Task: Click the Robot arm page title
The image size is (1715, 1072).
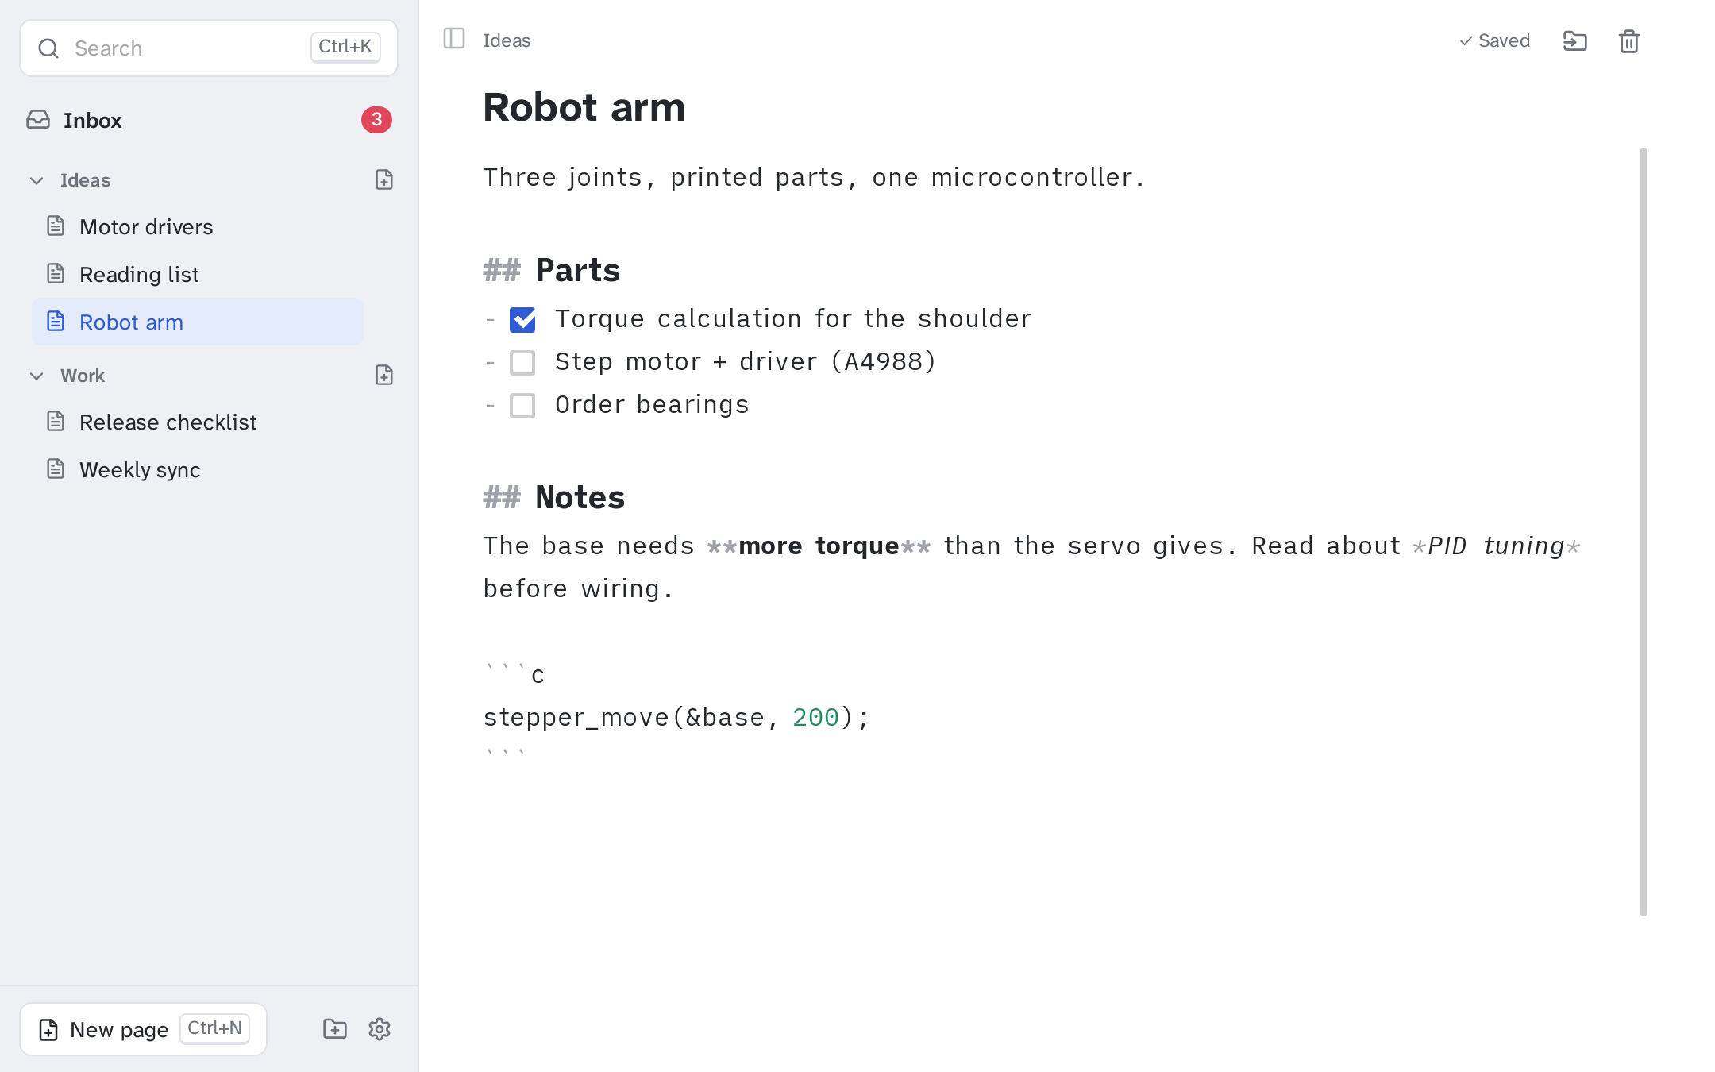Action: (584, 107)
